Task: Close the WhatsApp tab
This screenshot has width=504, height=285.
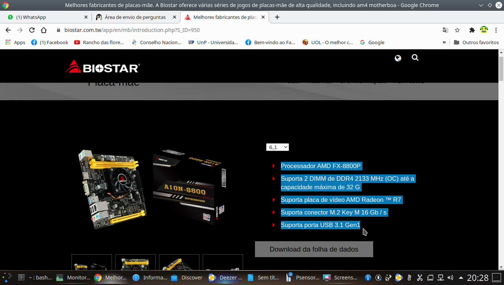Action: (86, 17)
